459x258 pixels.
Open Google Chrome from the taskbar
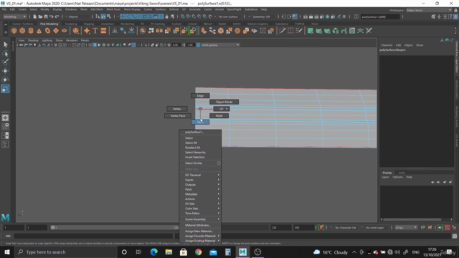point(198,252)
